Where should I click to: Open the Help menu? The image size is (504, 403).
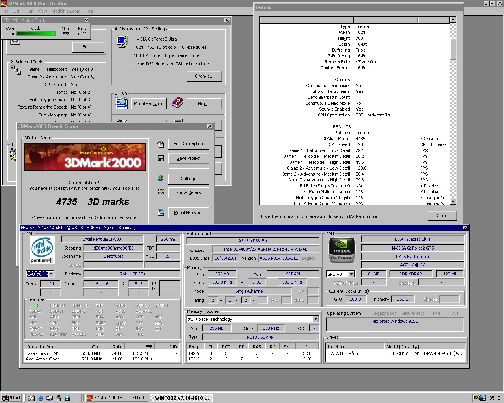(89, 11)
